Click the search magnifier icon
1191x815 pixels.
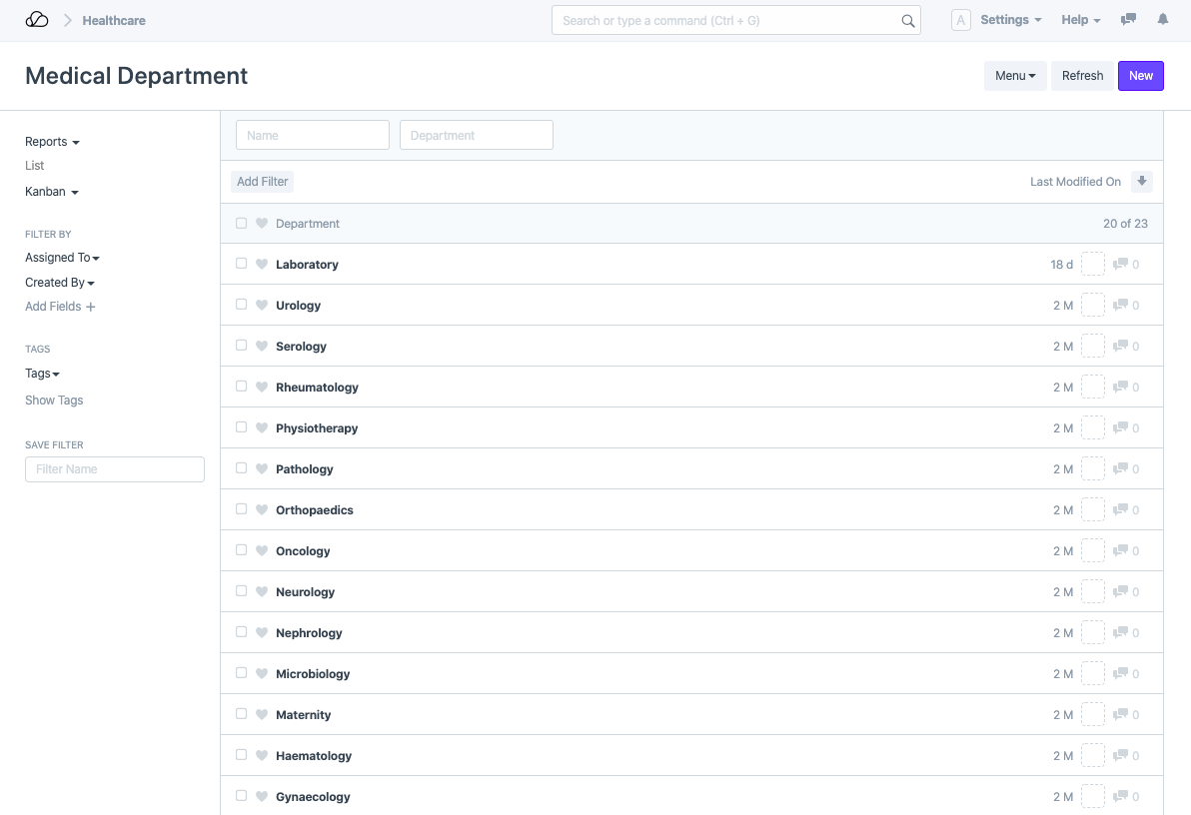pos(907,21)
